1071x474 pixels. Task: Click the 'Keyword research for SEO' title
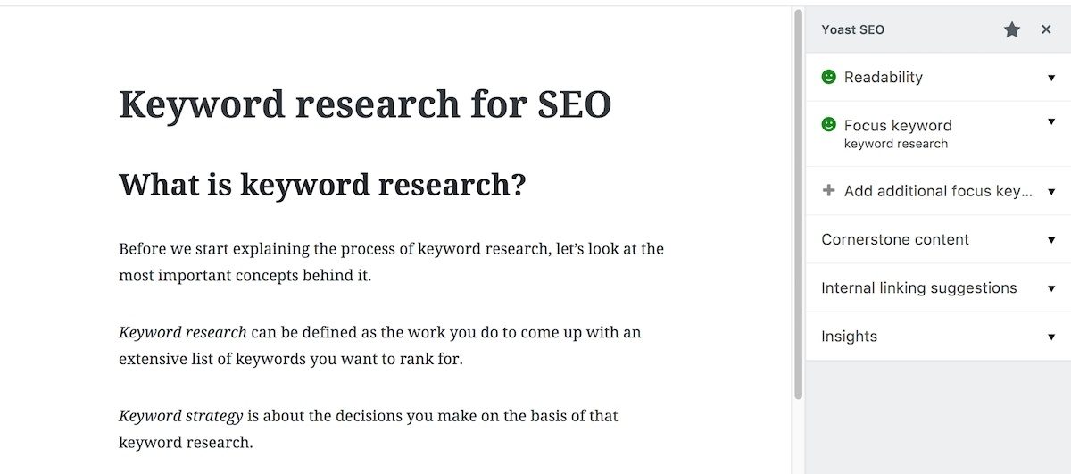(x=365, y=104)
